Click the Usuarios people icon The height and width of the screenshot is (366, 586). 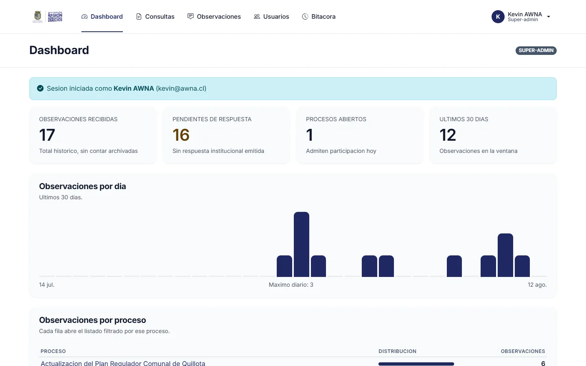point(257,17)
